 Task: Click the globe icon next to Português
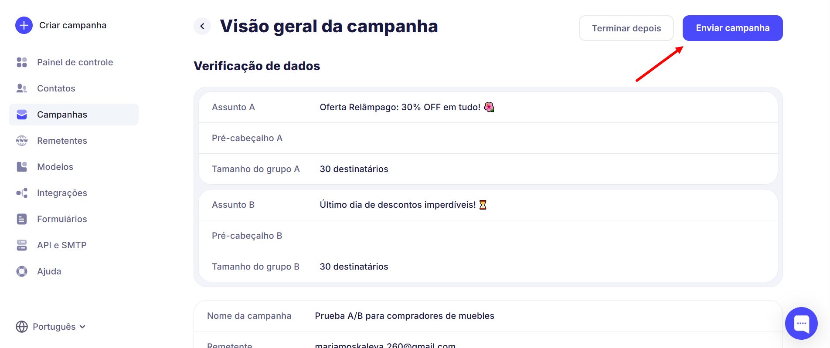[21, 327]
